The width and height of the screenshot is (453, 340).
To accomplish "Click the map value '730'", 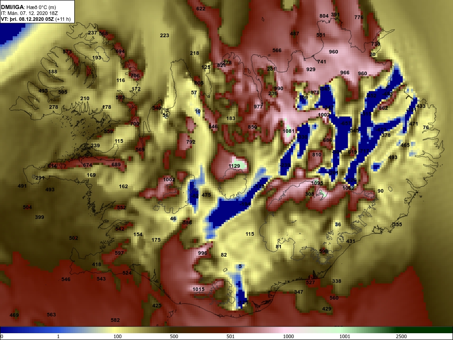I will click(376, 44).
